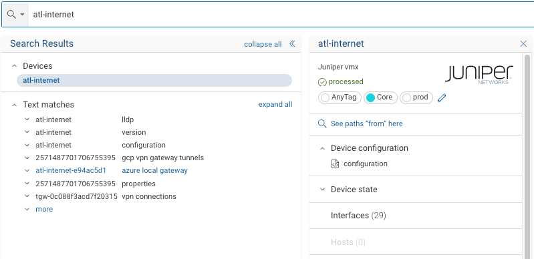
Task: Close the atl-internet details panel
Action: tap(523, 43)
